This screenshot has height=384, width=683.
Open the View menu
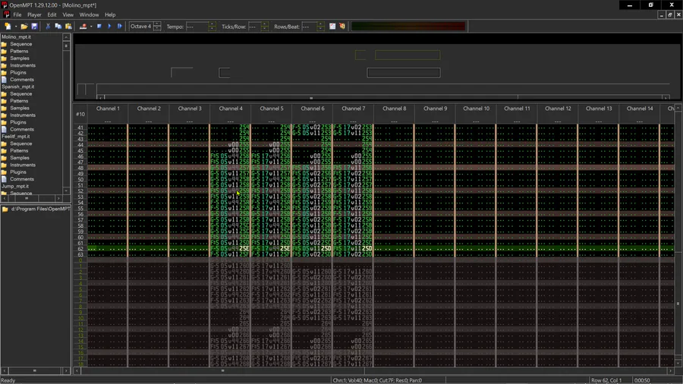(68, 15)
